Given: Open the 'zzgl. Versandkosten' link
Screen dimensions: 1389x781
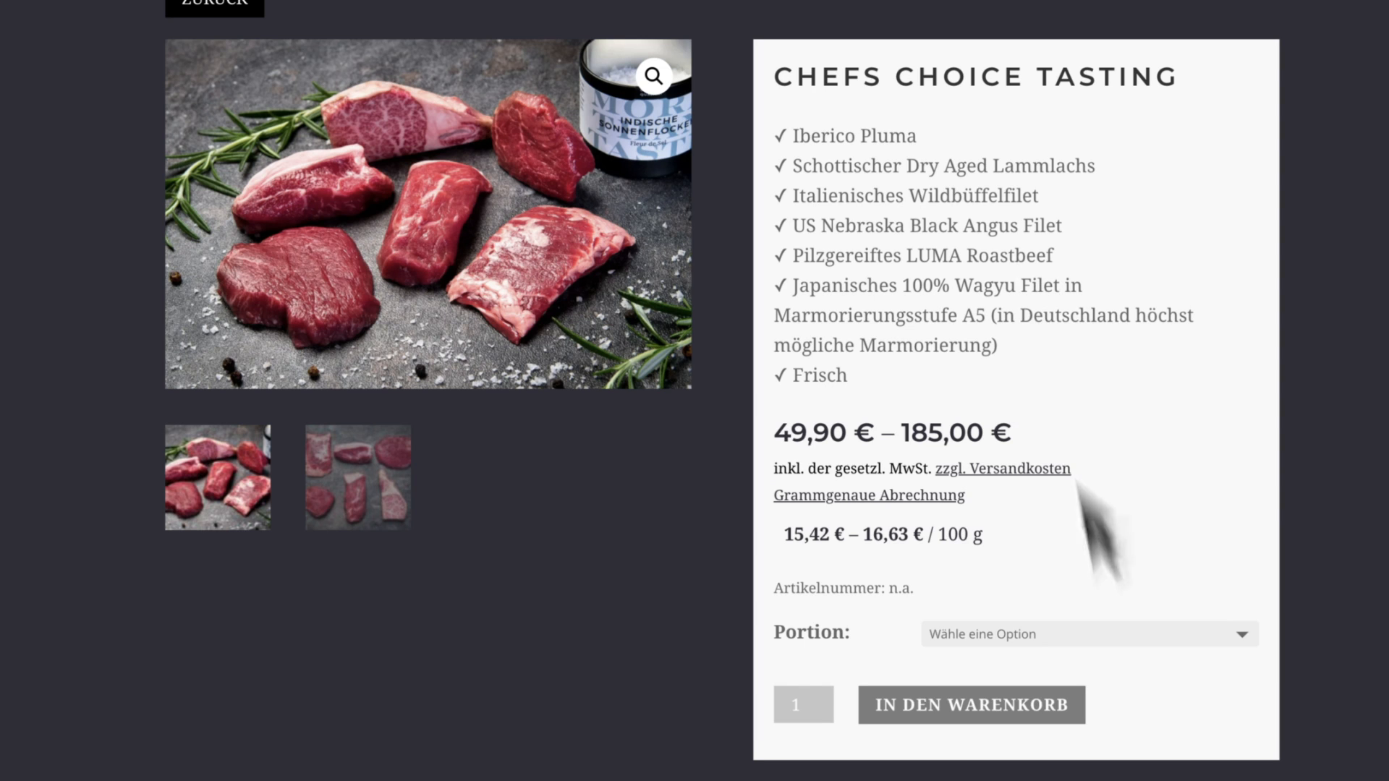Looking at the screenshot, I should tap(1003, 468).
